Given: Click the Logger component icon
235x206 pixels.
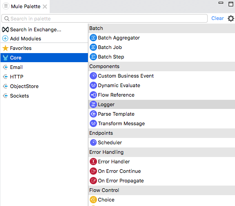Looking at the screenshot, I should tap(93, 104).
